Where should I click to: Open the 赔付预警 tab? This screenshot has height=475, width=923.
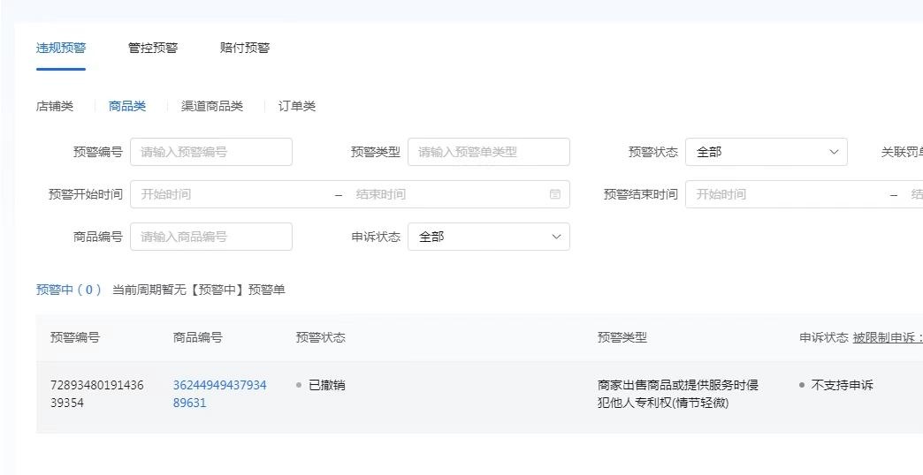[245, 49]
